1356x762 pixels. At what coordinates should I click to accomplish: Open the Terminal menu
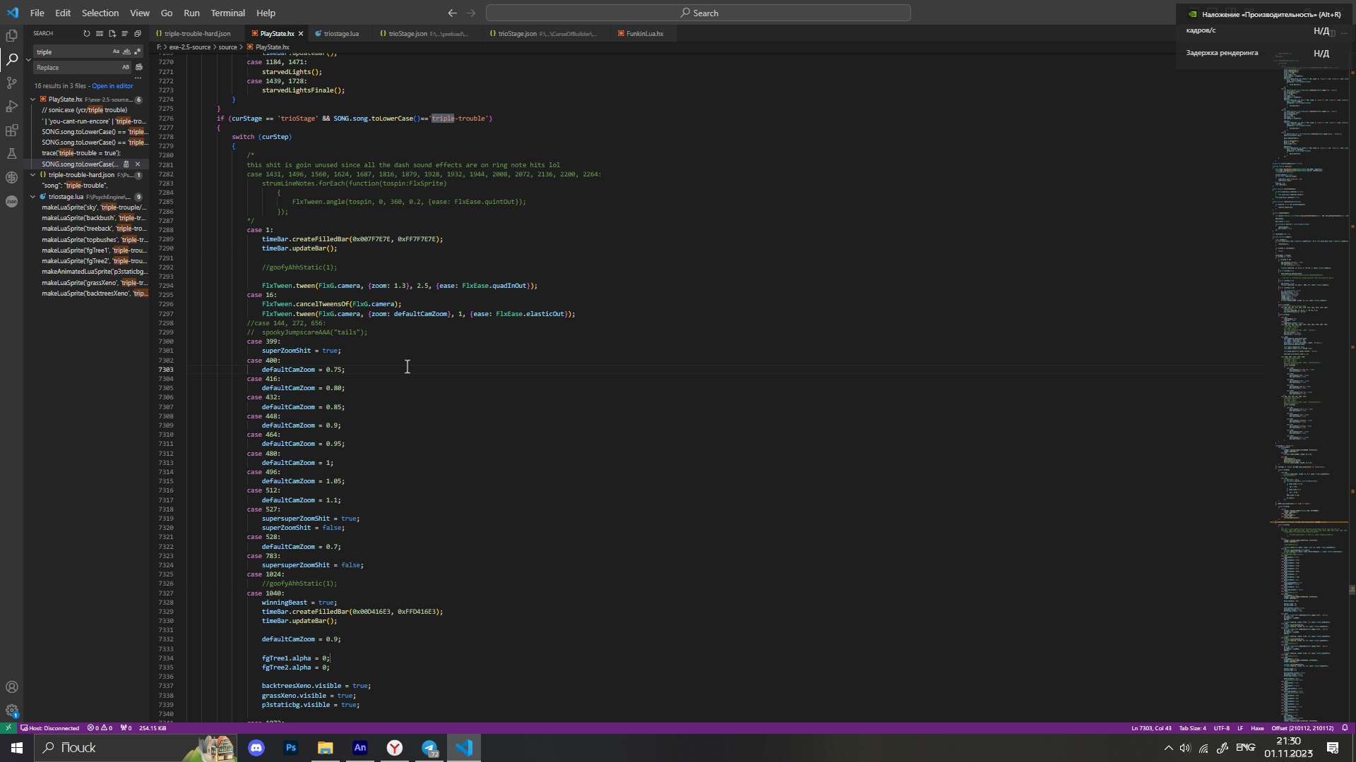(x=227, y=13)
